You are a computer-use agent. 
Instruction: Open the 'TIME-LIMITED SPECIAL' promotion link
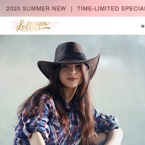pyautogui.click(x=111, y=8)
